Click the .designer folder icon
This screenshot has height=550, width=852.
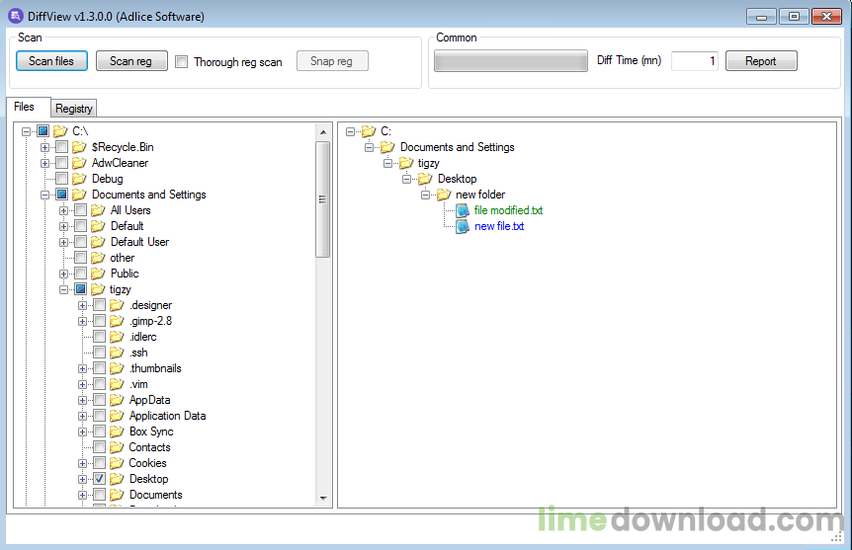point(117,305)
